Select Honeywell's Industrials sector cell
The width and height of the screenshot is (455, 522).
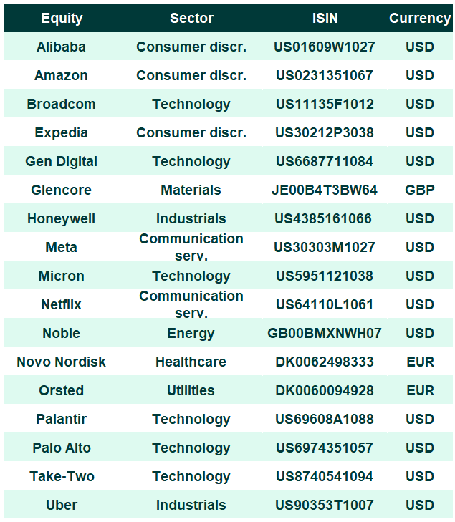[191, 218]
